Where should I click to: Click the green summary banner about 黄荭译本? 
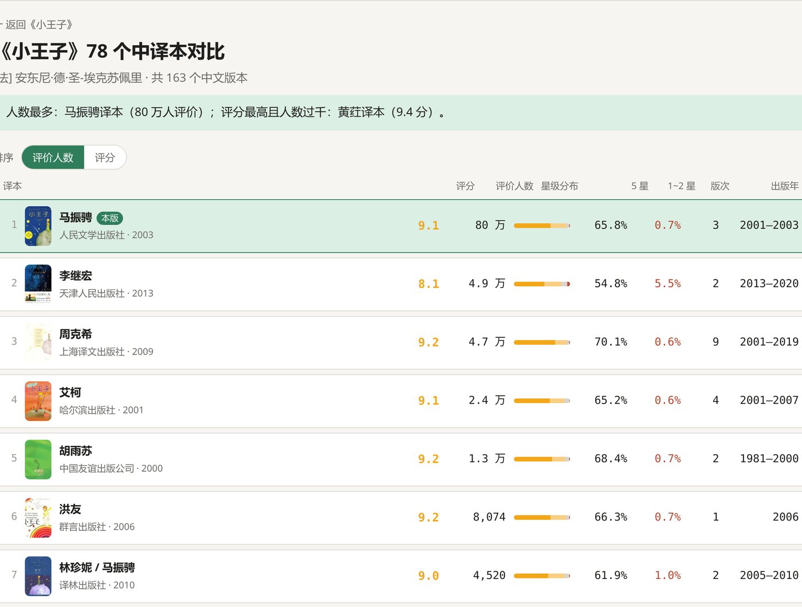pos(401,113)
